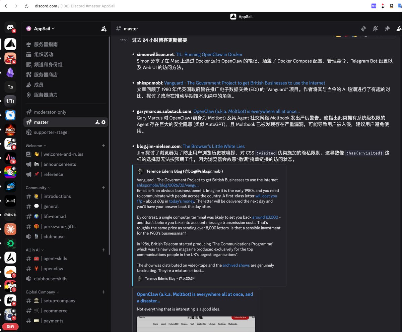Open embed title OpenClaw (a.k.a. Moltbot) link
The width and height of the screenshot is (402, 332).
pyautogui.click(x=195, y=297)
